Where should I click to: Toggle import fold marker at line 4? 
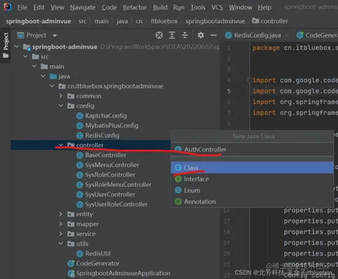250,81
